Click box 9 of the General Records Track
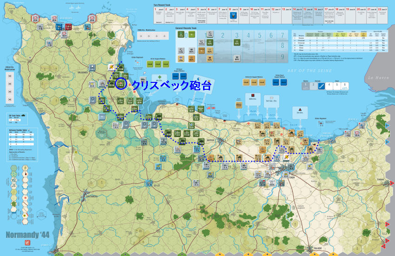 tap(283, 57)
